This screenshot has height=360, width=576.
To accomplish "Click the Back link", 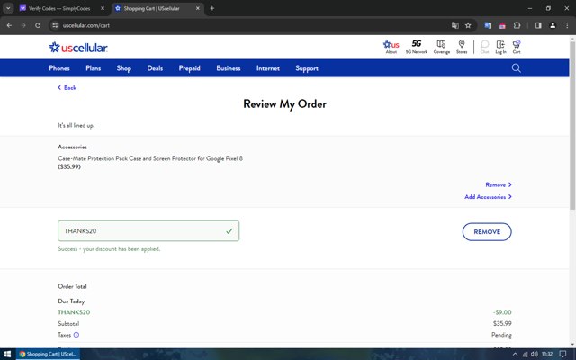I will (x=67, y=88).
